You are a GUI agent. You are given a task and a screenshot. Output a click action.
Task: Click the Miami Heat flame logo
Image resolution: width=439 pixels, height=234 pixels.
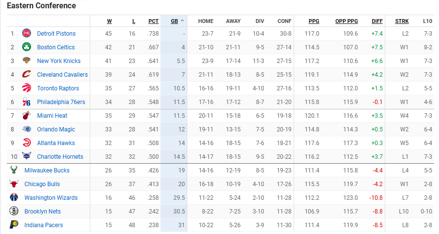tap(27, 115)
